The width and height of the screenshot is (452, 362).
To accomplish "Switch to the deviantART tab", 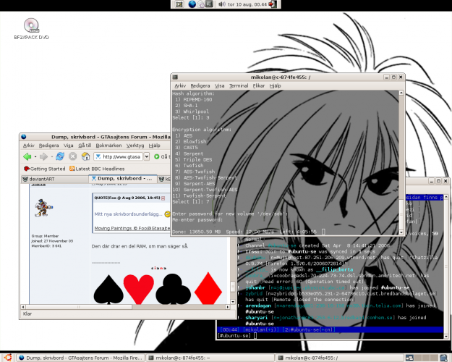I will [55, 179].
